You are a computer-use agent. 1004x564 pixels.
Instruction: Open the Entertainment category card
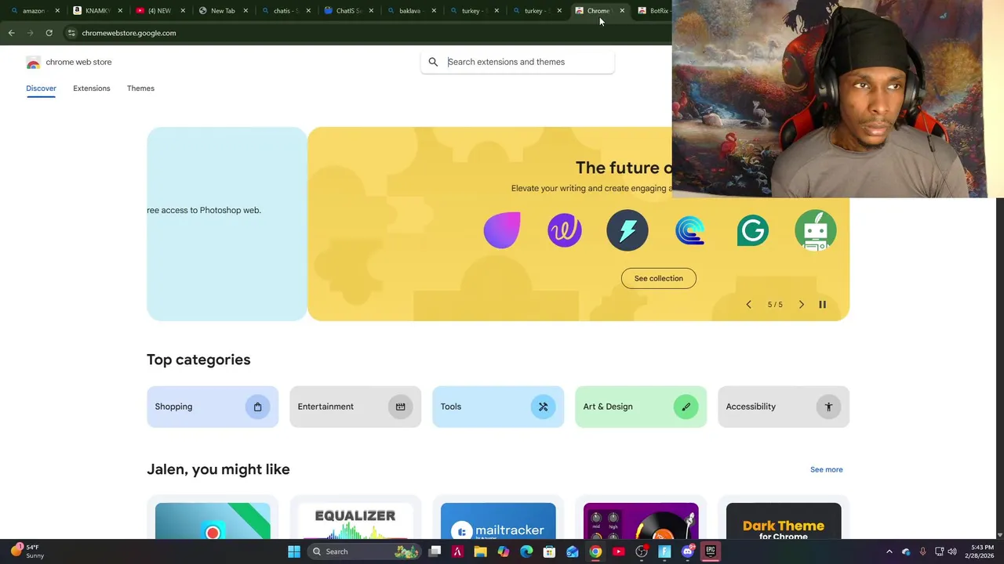pyautogui.click(x=355, y=407)
